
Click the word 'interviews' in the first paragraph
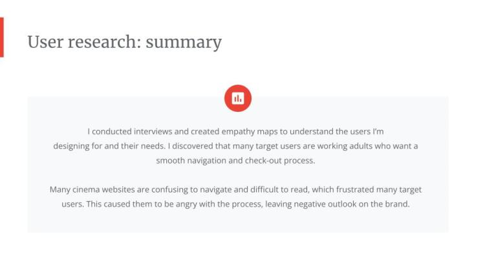[x=151, y=131]
